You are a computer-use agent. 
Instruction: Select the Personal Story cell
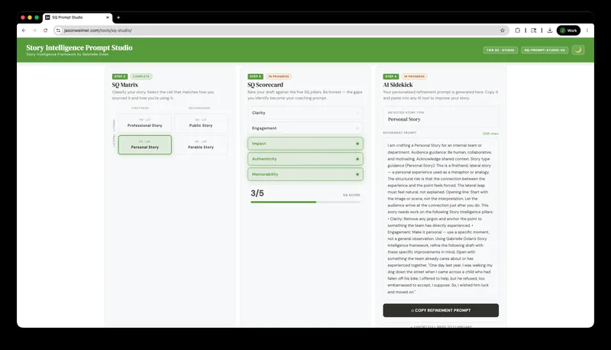(x=144, y=144)
